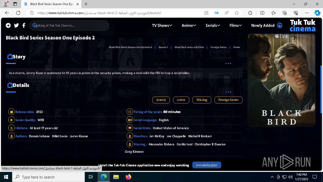Expand the Details section three dots
This screenshot has height=182, width=323.
[228, 92]
